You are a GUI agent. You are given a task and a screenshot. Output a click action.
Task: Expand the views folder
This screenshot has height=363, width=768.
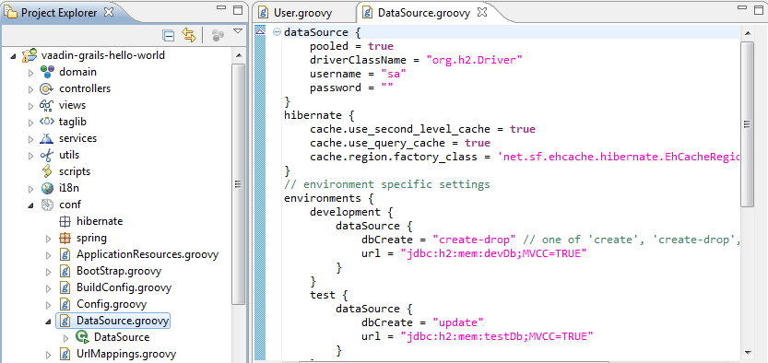(x=30, y=106)
